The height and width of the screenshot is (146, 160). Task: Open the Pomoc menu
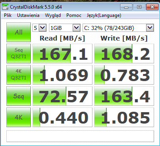[x=74, y=15]
